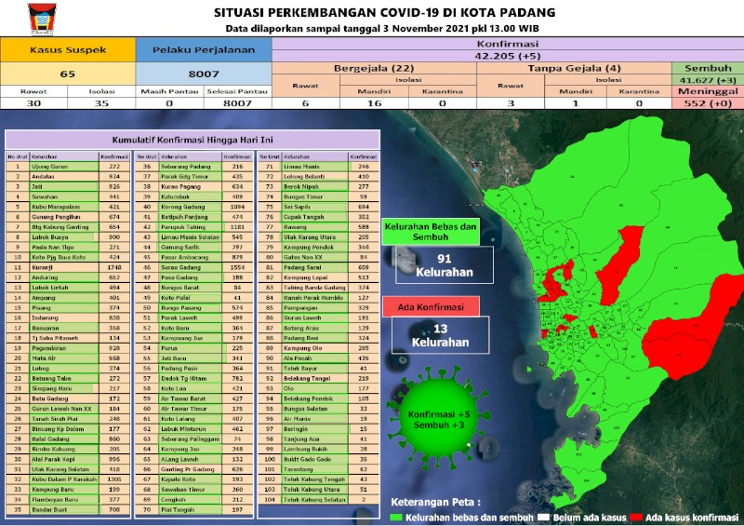Viewport: 744px width, 526px height.
Task: Click the Gunung Pangilun kelurahan name
Action: click(x=56, y=217)
